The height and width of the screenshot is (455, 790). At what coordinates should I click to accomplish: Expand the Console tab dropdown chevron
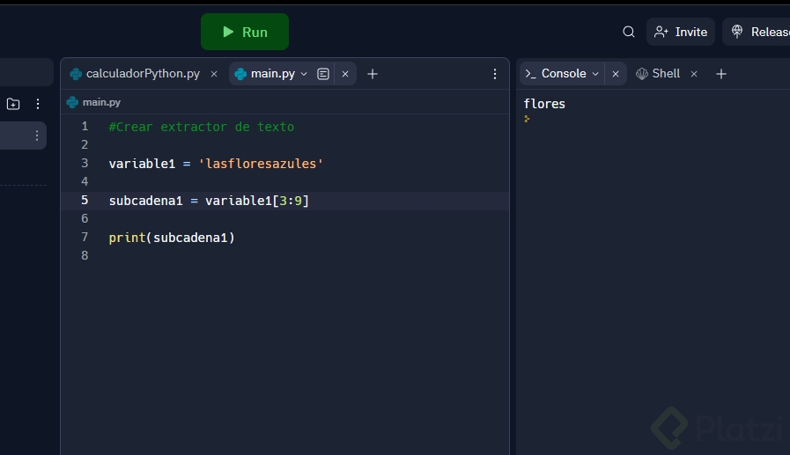point(595,74)
